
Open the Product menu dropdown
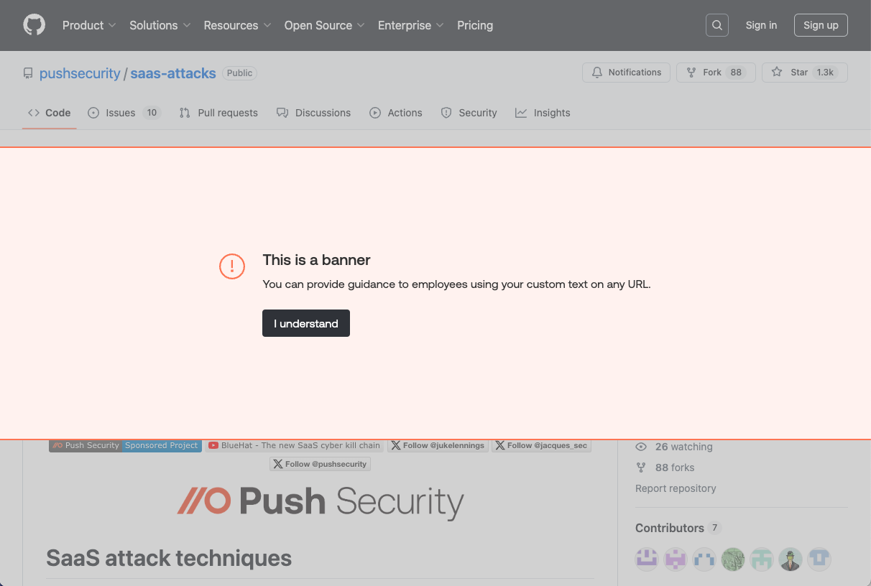coord(89,25)
